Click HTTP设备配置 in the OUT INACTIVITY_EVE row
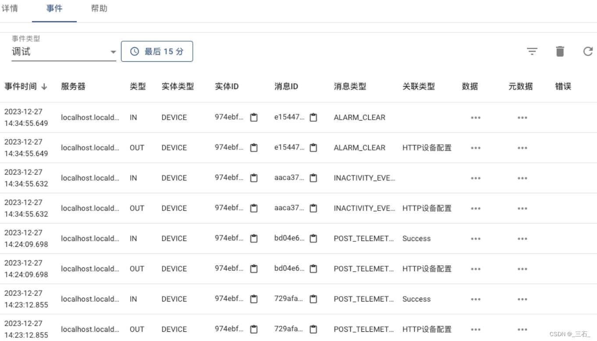This screenshot has width=597, height=341. pos(427,208)
